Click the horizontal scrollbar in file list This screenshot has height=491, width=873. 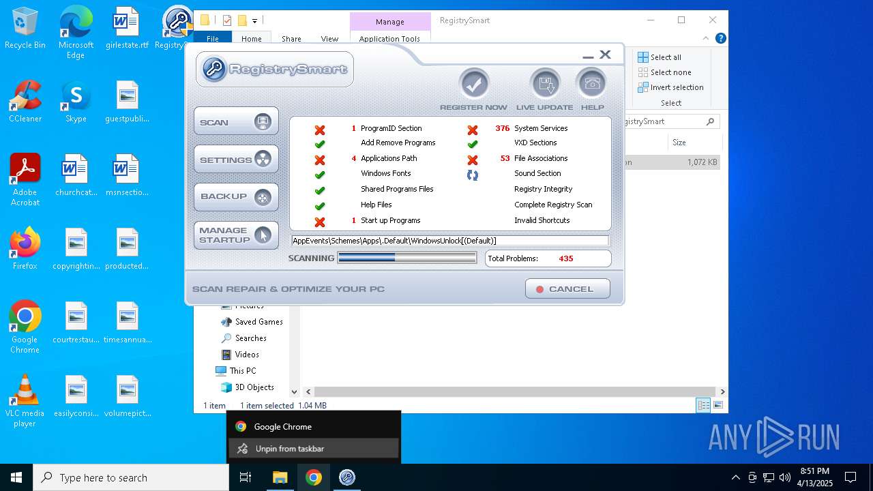click(x=514, y=391)
